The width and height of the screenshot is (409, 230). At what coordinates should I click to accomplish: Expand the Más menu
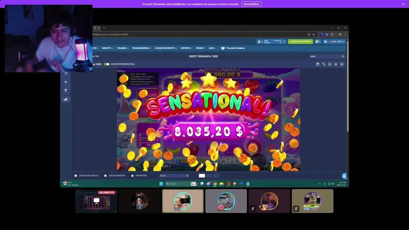click(212, 48)
